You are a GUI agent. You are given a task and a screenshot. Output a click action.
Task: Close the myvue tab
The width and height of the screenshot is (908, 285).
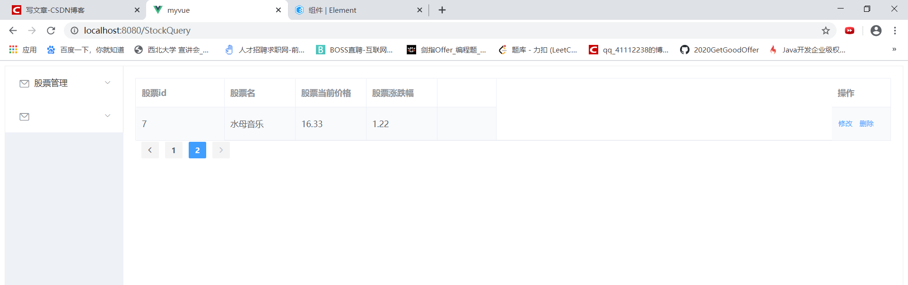pos(279,10)
